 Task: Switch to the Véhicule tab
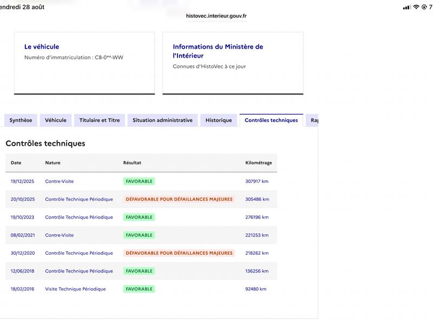(x=56, y=120)
